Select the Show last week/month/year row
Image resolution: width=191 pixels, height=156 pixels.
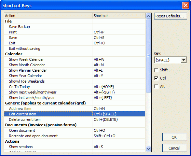[x=75, y=98]
